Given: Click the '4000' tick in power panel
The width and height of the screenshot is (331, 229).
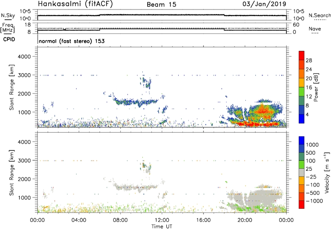Looking at the screenshot, I should 24,57.
